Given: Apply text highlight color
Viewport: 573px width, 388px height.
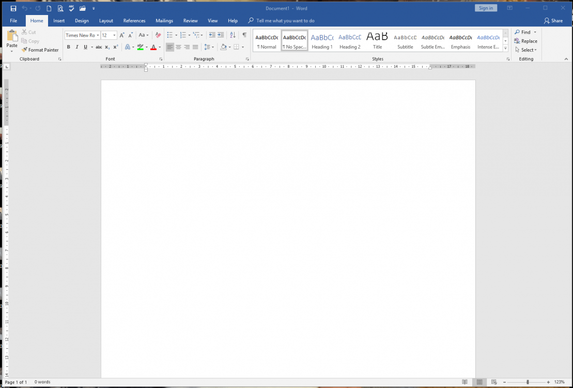Looking at the screenshot, I should coord(141,47).
